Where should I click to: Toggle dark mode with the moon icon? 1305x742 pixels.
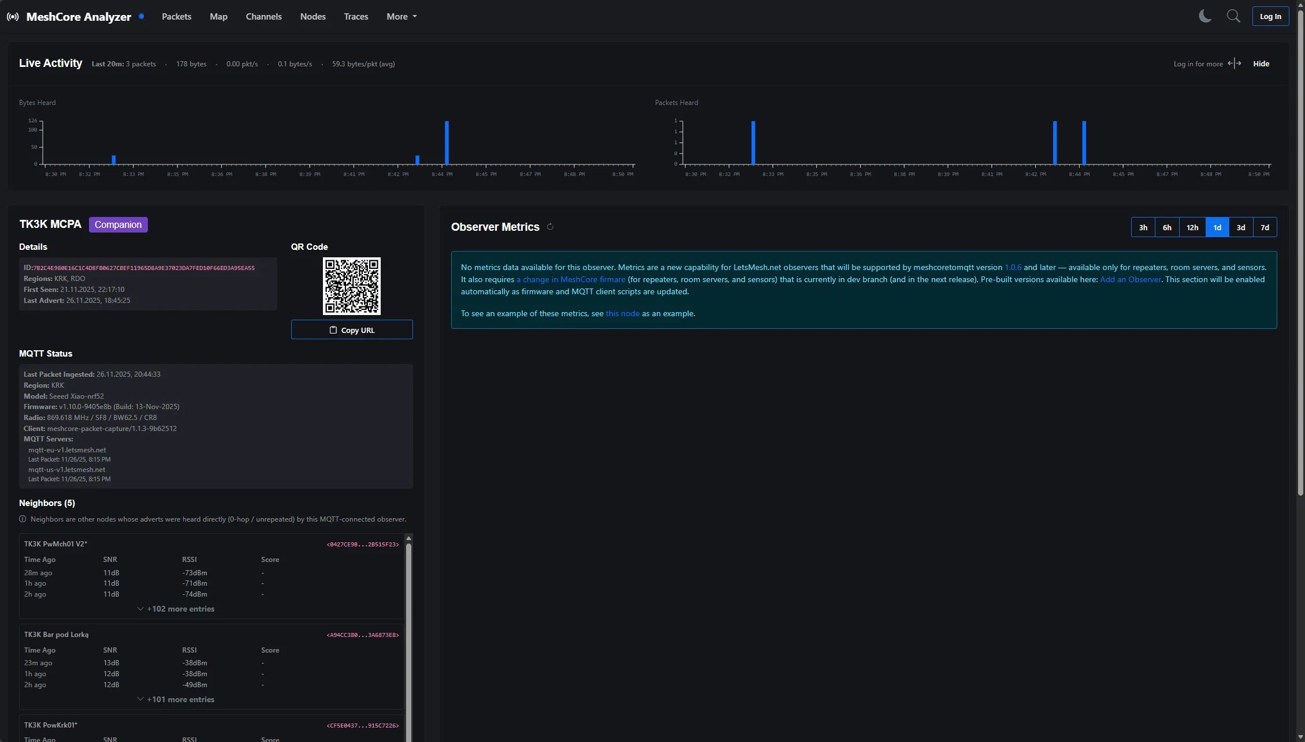[1205, 16]
